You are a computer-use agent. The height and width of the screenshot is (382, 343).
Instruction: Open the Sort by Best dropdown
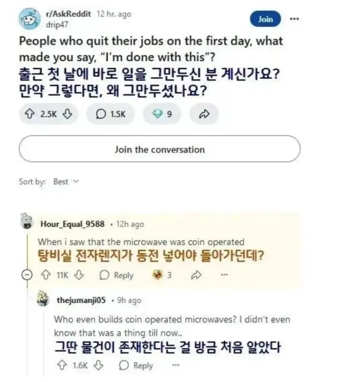[66, 182]
